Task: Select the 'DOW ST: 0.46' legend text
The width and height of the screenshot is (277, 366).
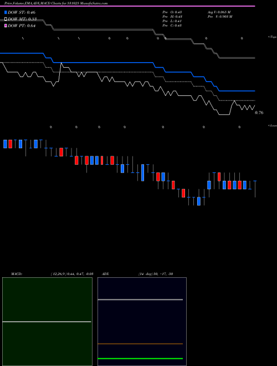Action: 22,12
